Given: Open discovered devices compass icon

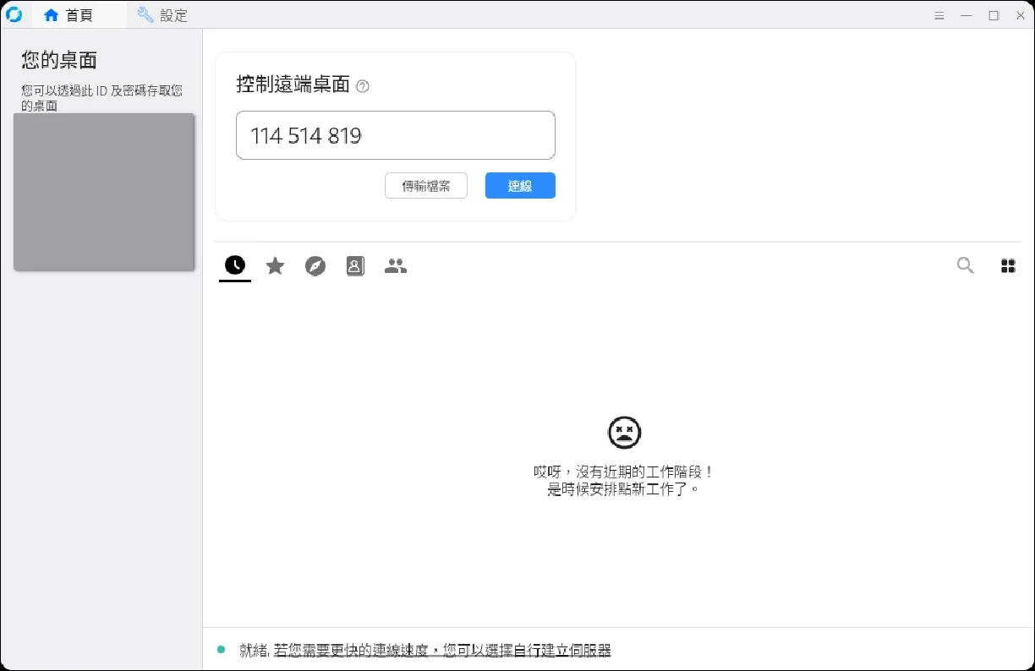Looking at the screenshot, I should coord(315,266).
